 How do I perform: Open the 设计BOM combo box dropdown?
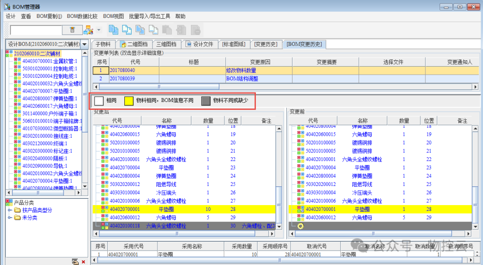pyautogui.click(x=85, y=44)
